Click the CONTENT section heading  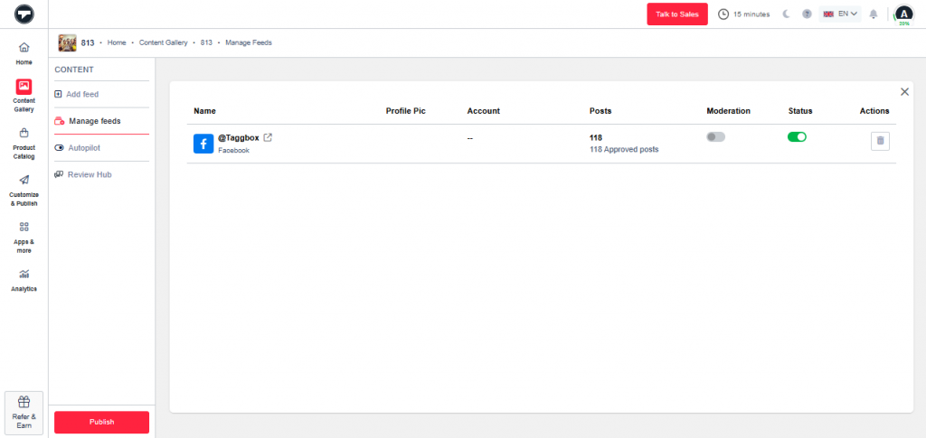(x=74, y=70)
